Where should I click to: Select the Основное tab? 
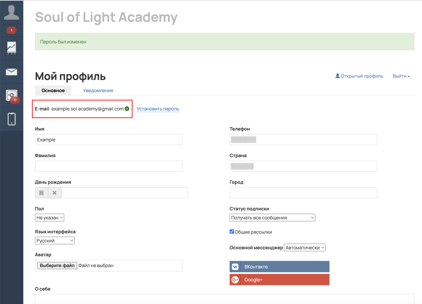(x=53, y=90)
